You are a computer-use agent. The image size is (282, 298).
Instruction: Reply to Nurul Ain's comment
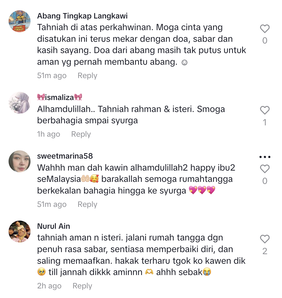82,286
